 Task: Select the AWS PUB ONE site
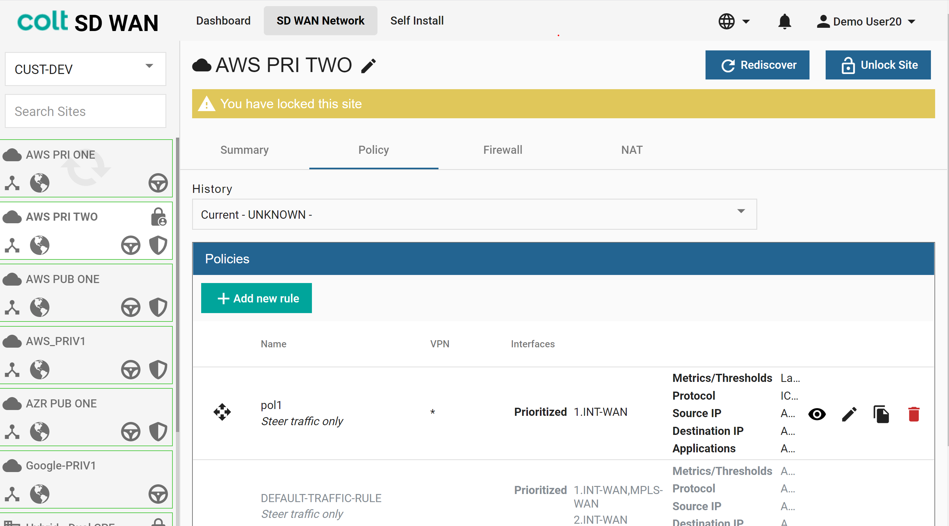86,293
